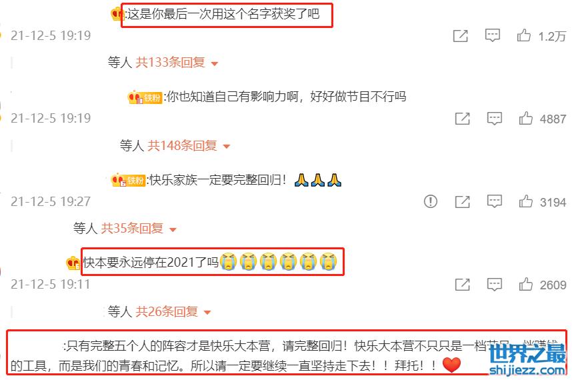
Task: Share the comment with 3194 likes
Action: click(462, 202)
